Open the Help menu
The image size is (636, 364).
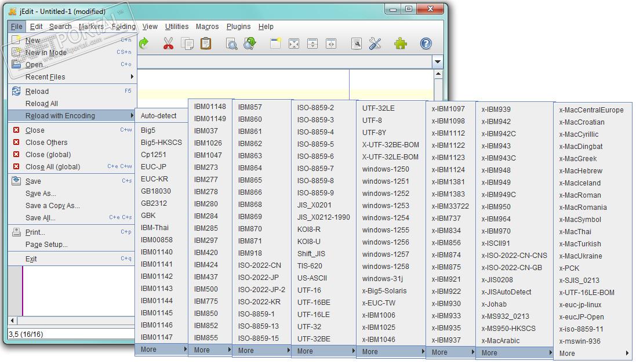266,26
